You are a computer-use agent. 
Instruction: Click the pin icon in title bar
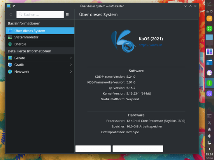pos(14,6)
